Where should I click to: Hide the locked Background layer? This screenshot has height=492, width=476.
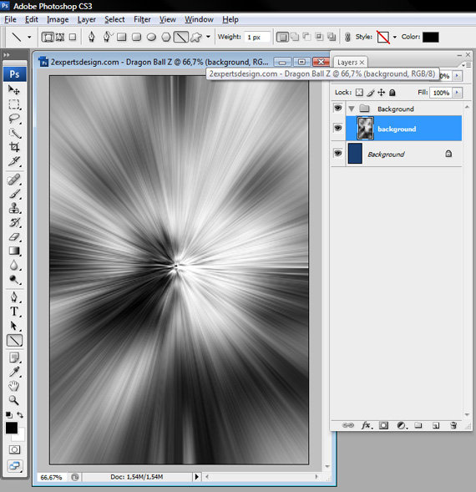pos(338,153)
